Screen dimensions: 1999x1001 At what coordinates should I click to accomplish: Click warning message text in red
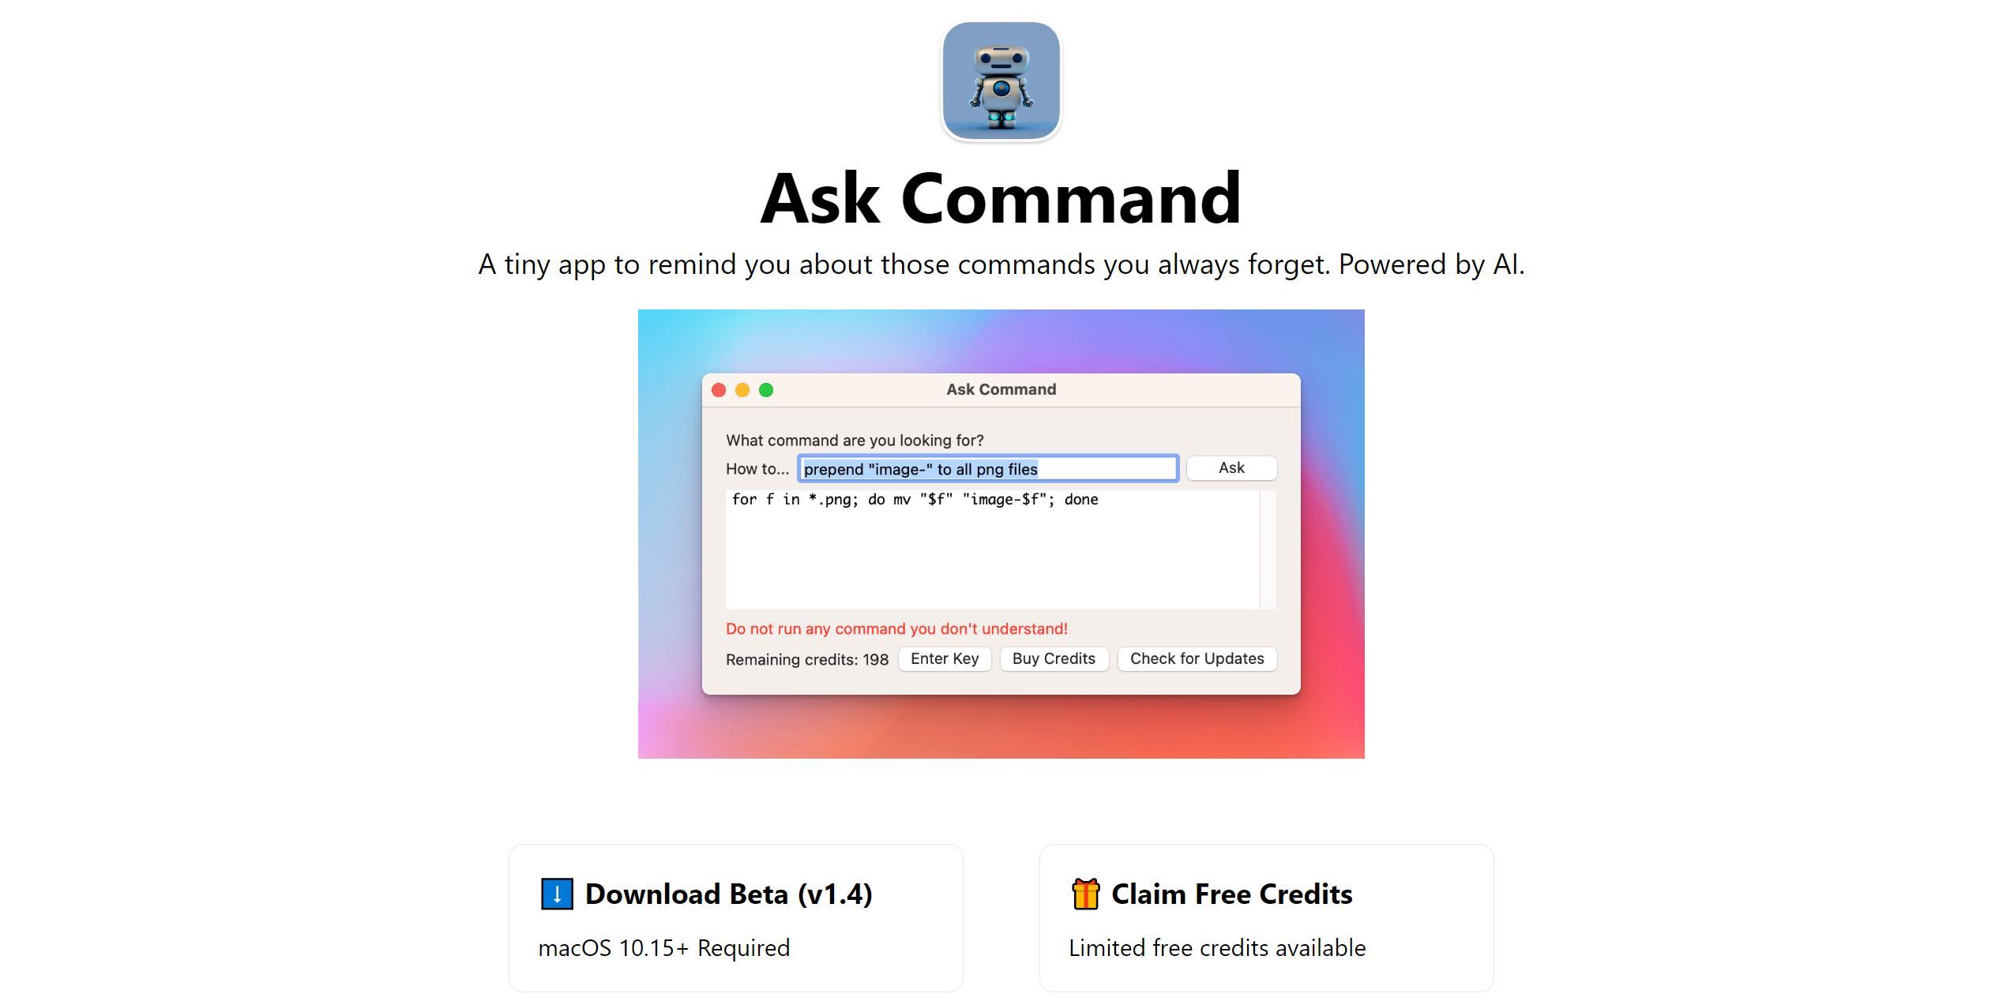coord(894,627)
